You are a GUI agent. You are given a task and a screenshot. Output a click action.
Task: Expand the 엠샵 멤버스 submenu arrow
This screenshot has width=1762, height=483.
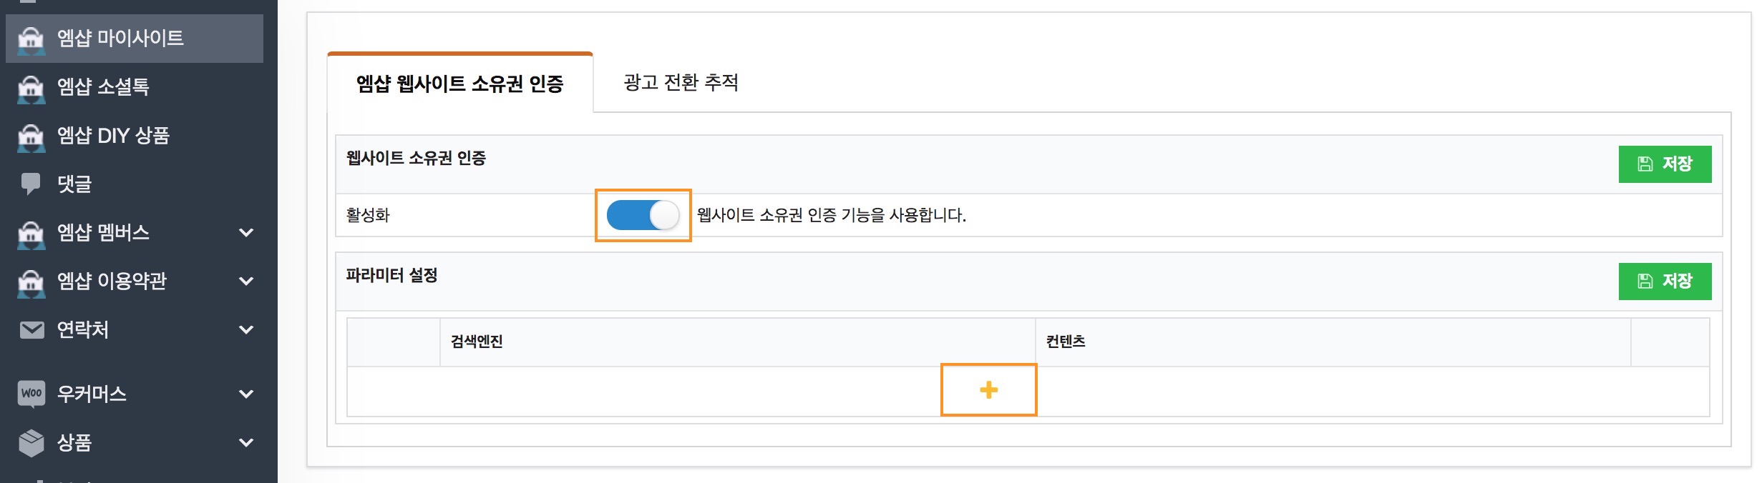(246, 233)
